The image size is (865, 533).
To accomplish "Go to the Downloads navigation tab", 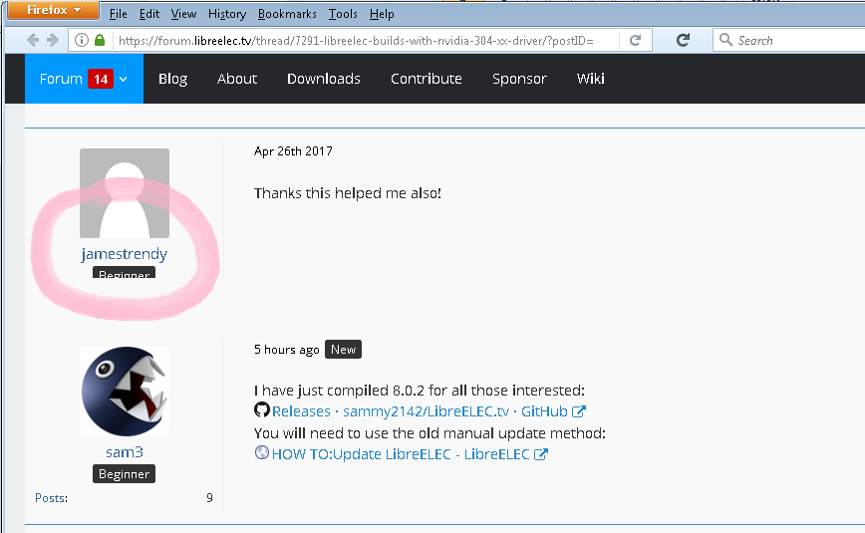I will pos(324,79).
